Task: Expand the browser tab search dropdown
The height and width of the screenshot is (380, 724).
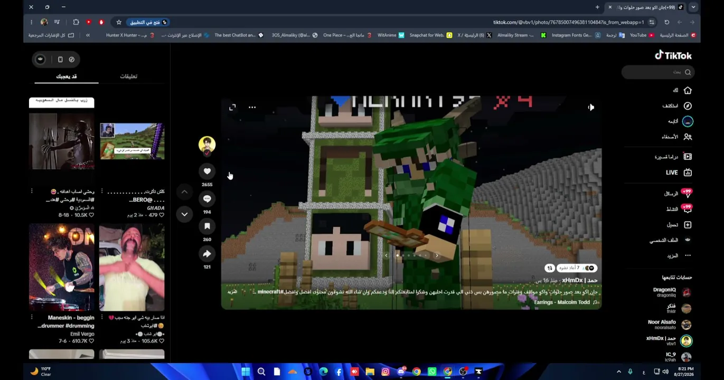Action: [693, 7]
